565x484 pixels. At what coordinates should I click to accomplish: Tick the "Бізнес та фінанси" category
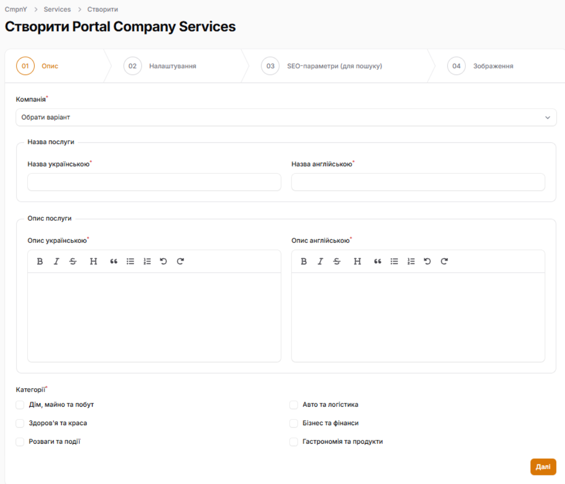[x=293, y=423]
